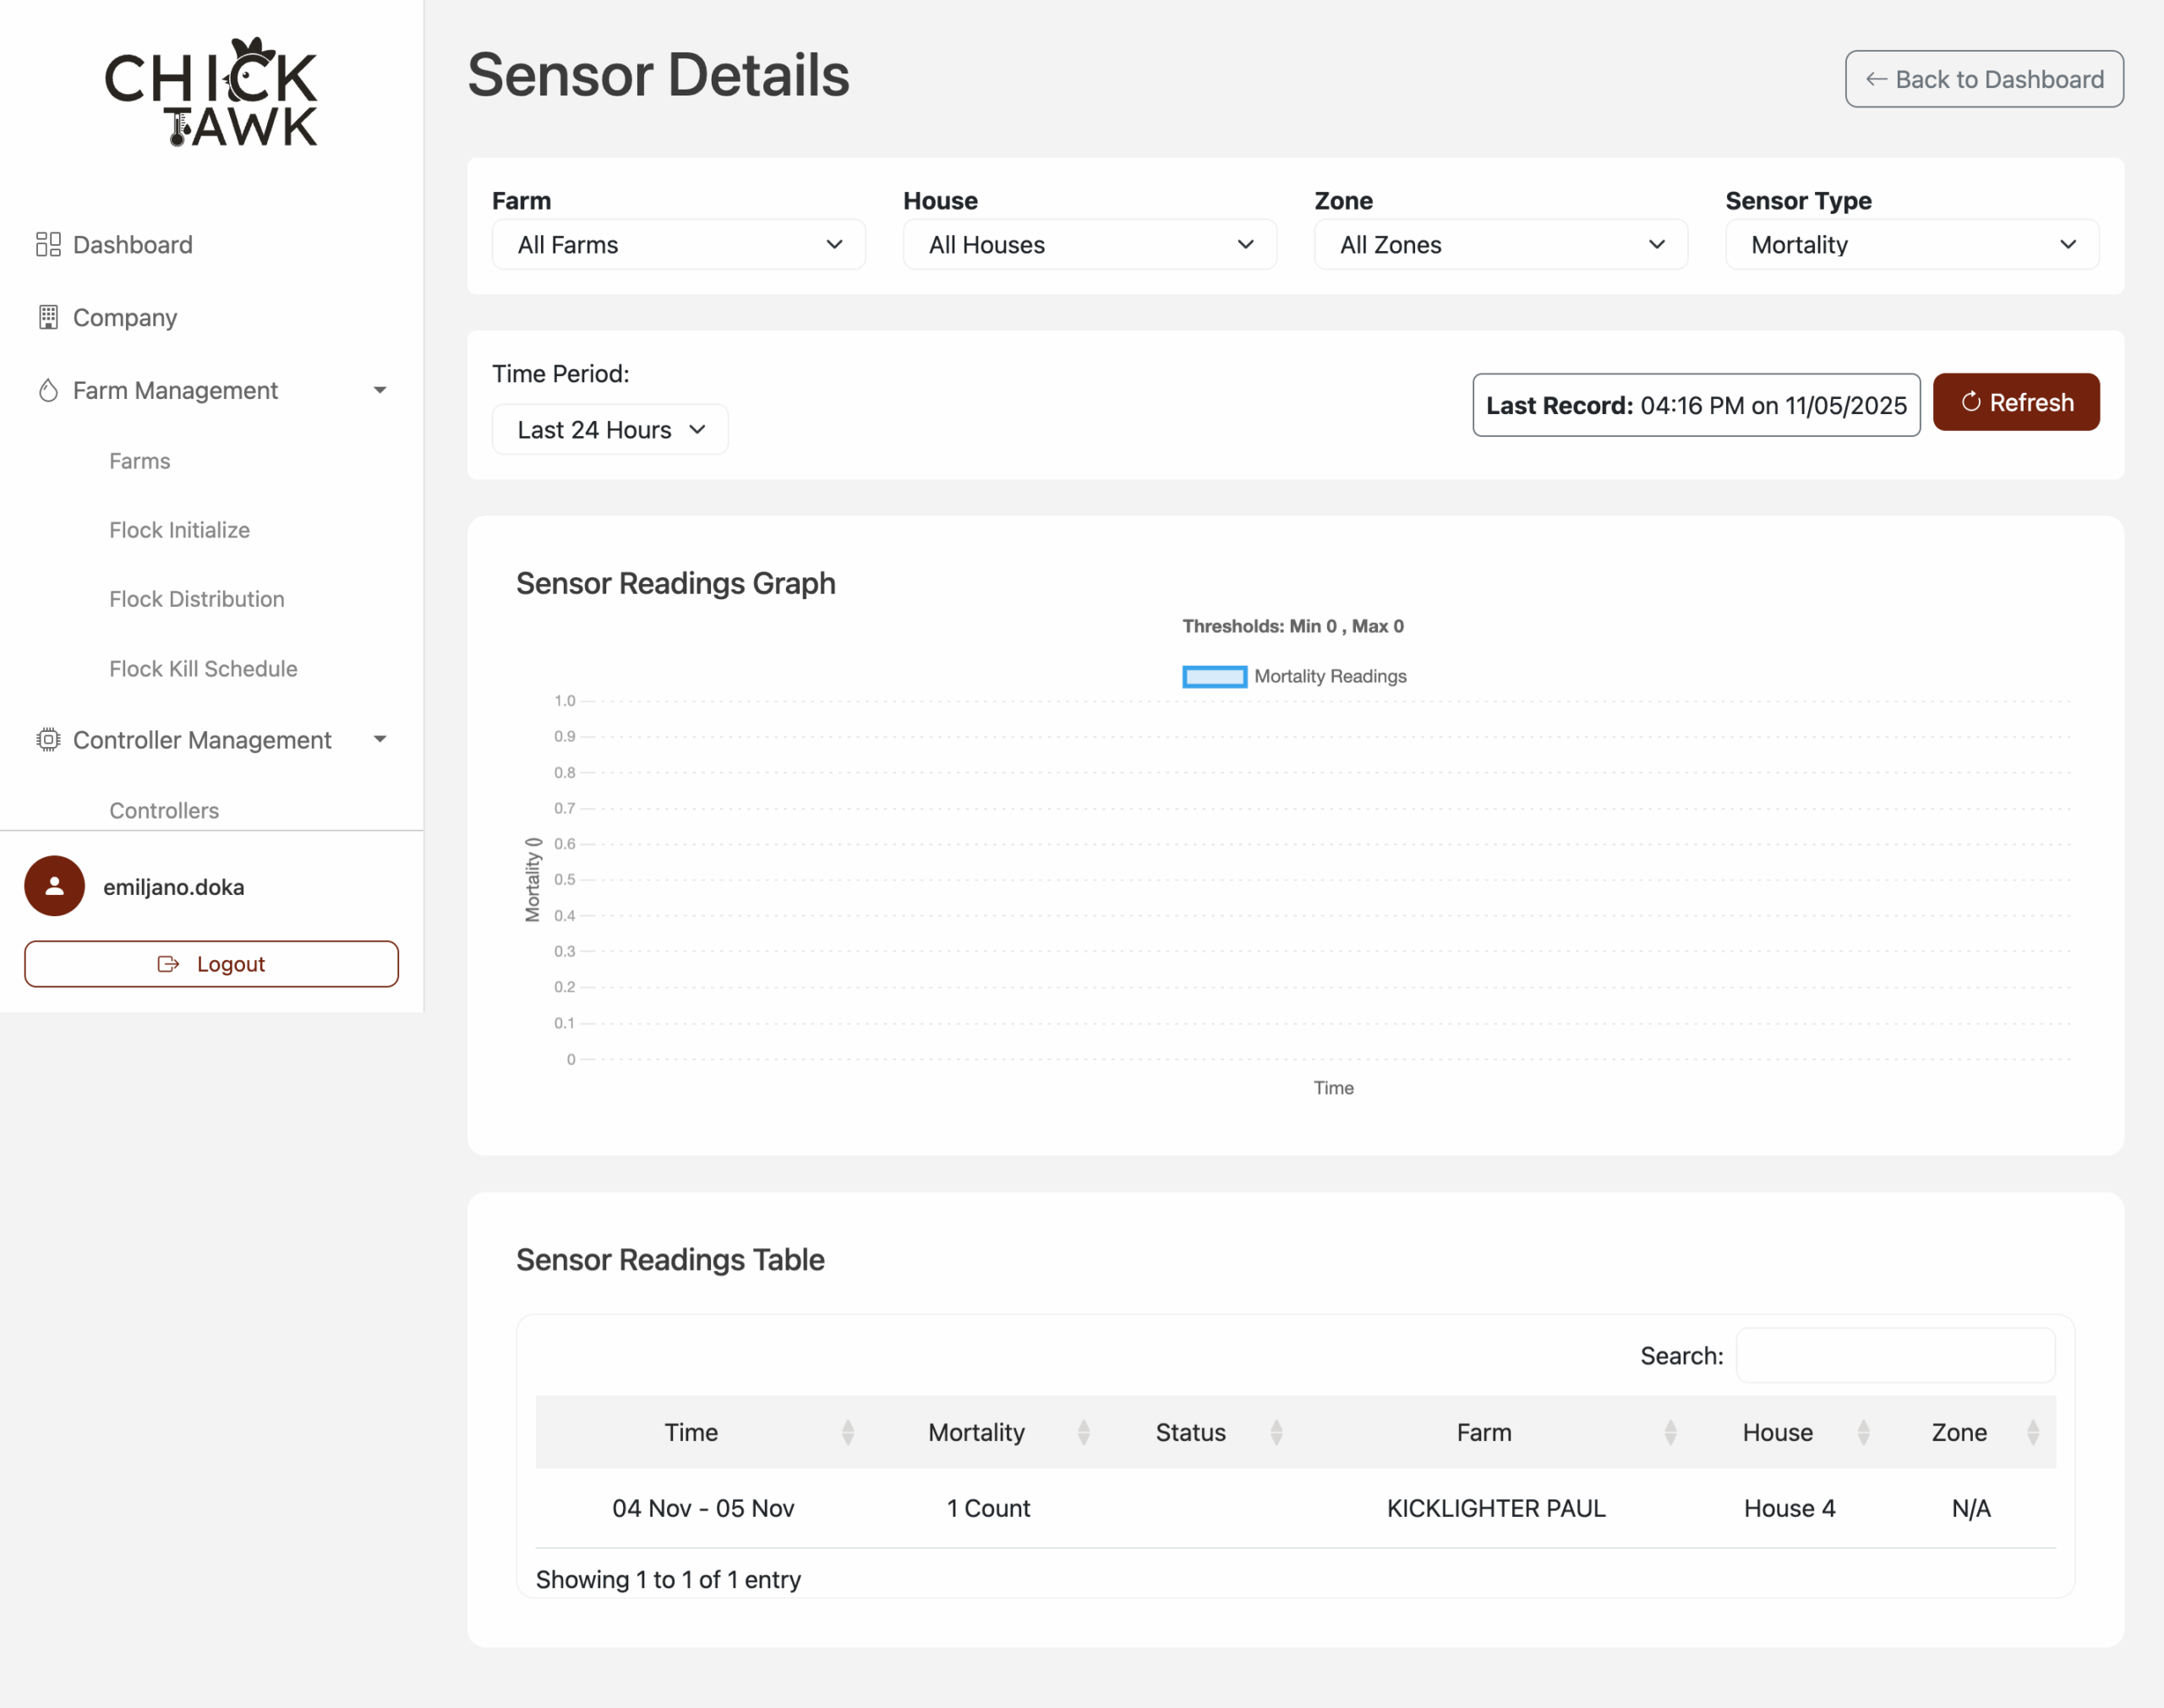Toggle Mortality Readings legend entry
This screenshot has height=1708, width=2164.
pyautogui.click(x=1294, y=677)
